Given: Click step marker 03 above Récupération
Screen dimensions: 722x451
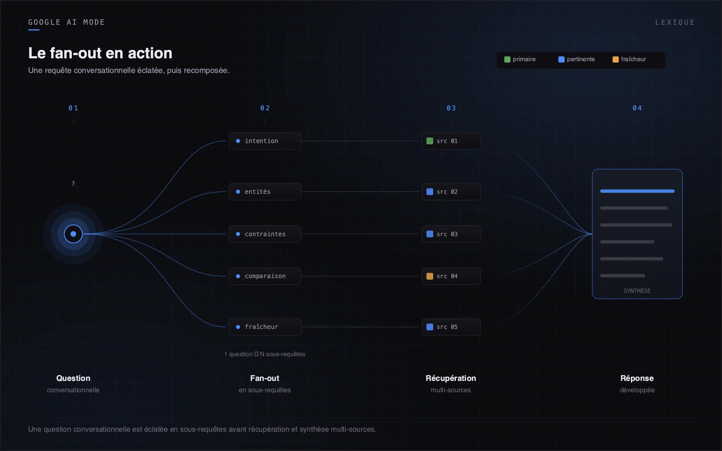Looking at the screenshot, I should (x=451, y=108).
